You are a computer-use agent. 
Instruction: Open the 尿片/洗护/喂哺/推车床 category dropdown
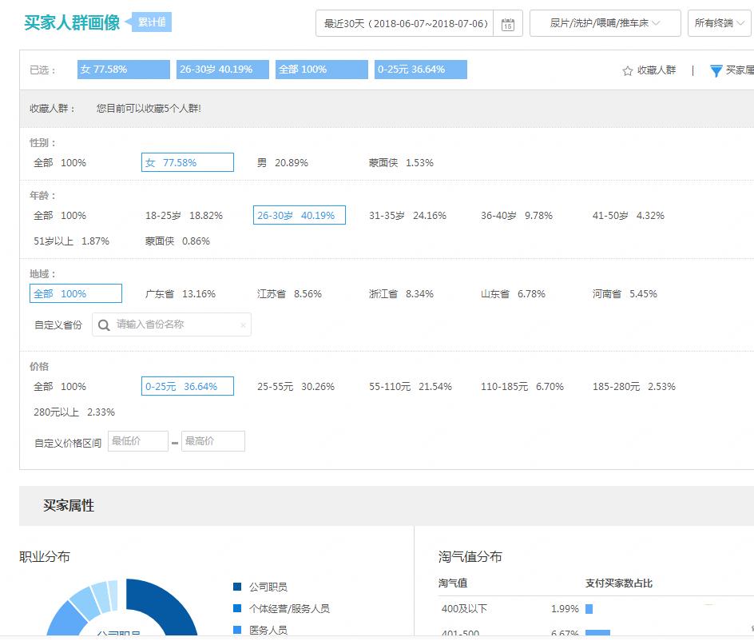[605, 23]
